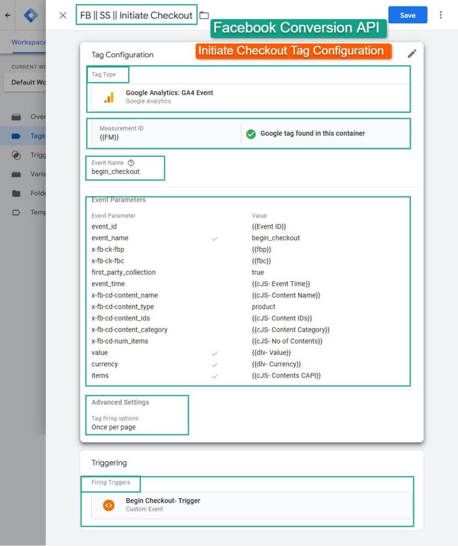Open Folders in sidebar
The width and height of the screenshot is (458, 546).
click(23, 193)
